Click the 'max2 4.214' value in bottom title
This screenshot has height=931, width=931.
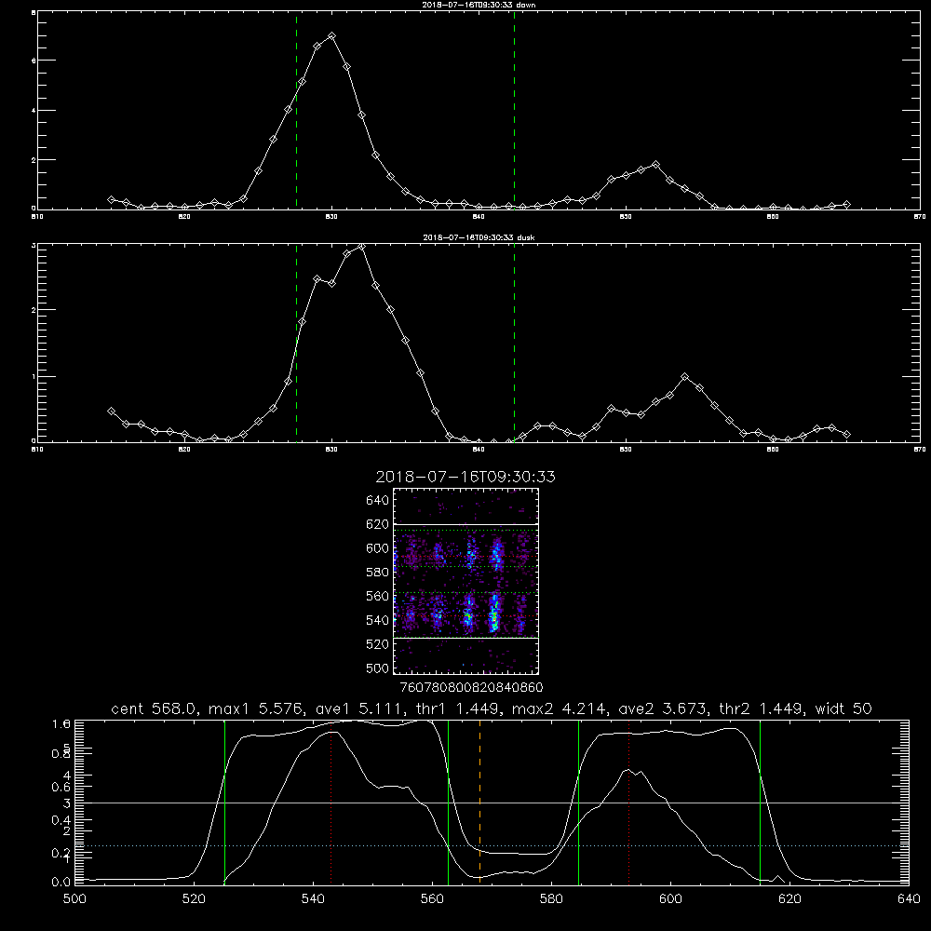tap(560, 708)
